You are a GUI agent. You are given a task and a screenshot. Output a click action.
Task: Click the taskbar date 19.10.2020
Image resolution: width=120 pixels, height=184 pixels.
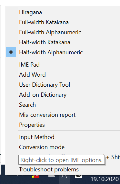(x=105, y=179)
